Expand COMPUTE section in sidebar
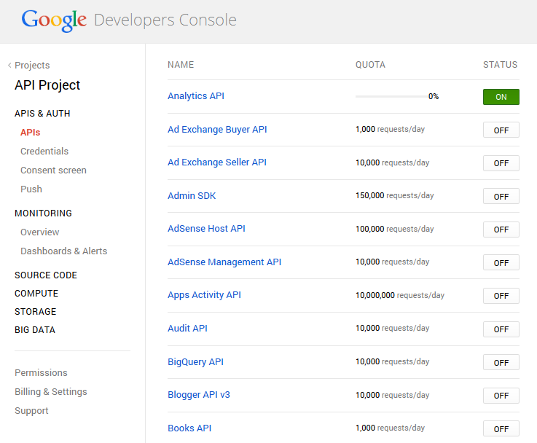 tap(36, 294)
